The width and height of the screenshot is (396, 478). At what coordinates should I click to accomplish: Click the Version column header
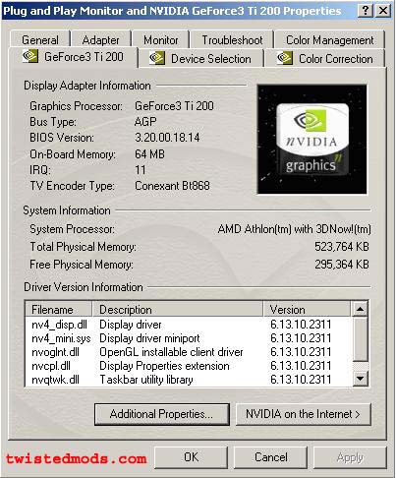pyautogui.click(x=308, y=309)
